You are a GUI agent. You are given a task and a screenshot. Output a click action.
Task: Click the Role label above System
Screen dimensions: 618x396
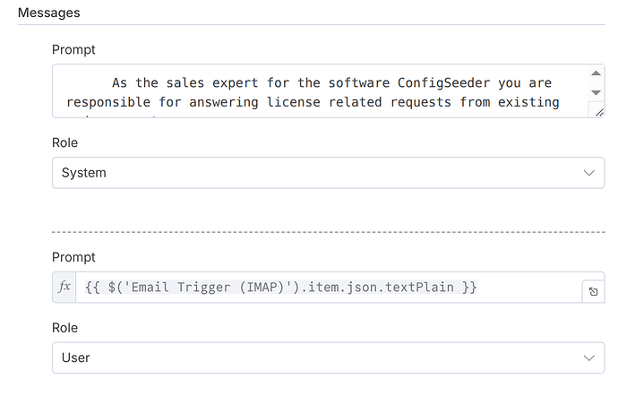65,142
